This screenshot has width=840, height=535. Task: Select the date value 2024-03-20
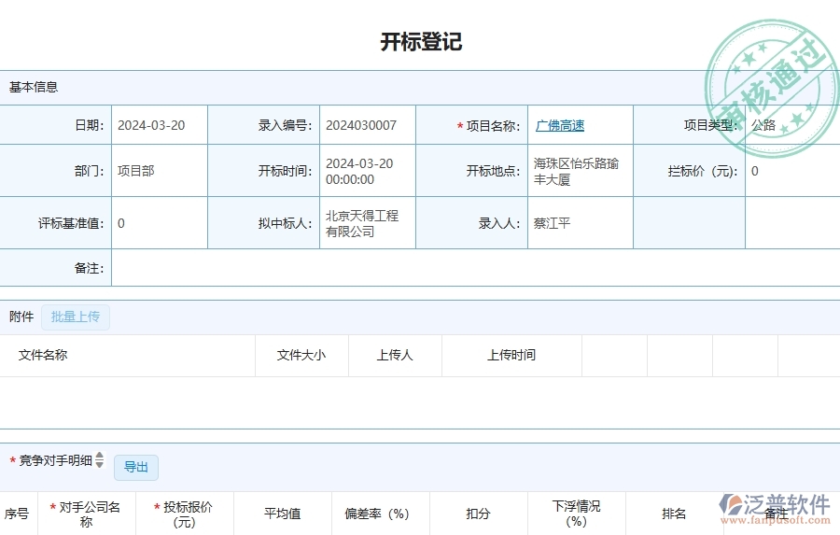tap(151, 125)
